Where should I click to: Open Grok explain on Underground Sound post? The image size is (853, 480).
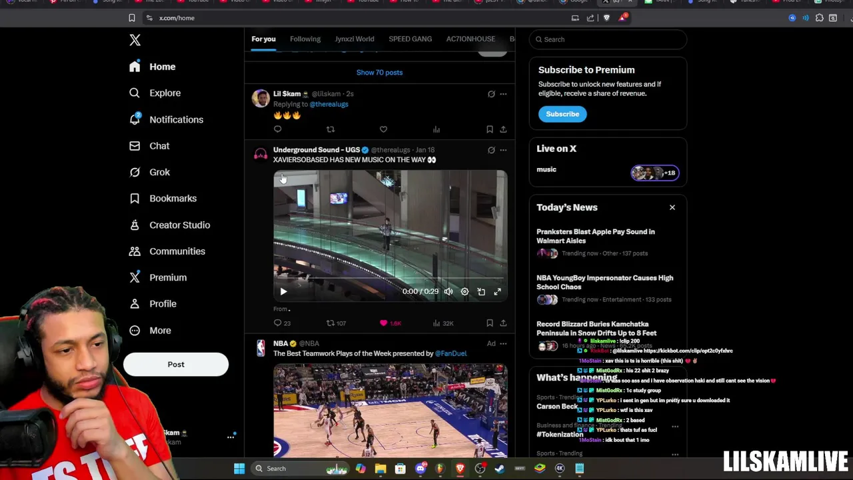(x=491, y=150)
